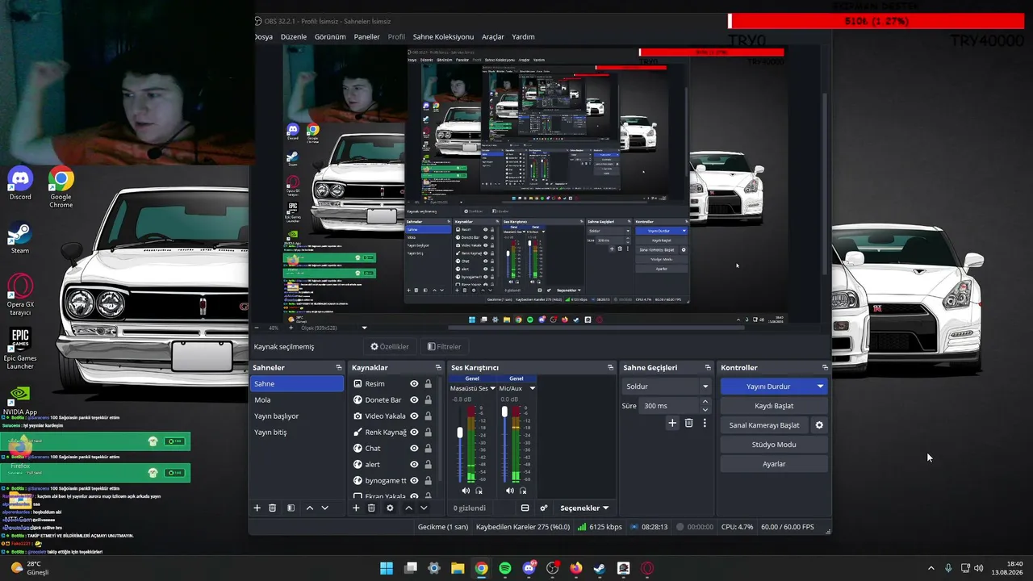Expand the Seçenekler dropdown in mixer
This screenshot has height=581, width=1033.
(584, 508)
